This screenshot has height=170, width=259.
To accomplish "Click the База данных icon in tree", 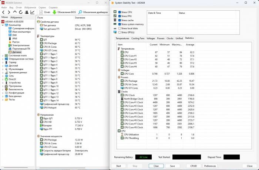I will pos(6,96).
